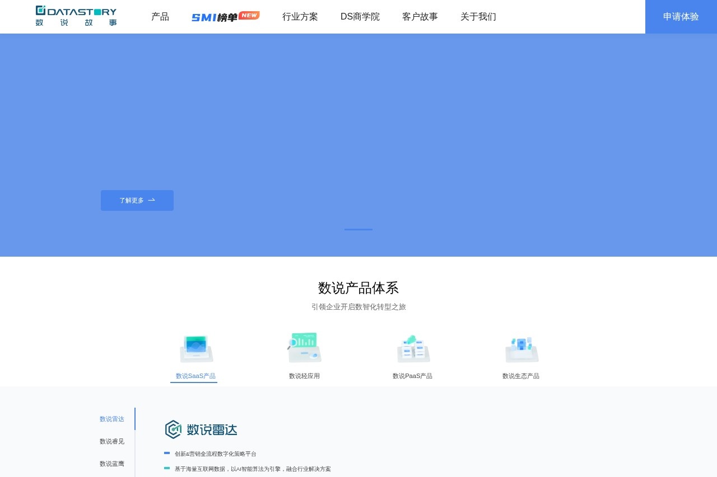Click the 数说核心应用 product icon
The height and width of the screenshot is (477, 717).
[x=304, y=347]
